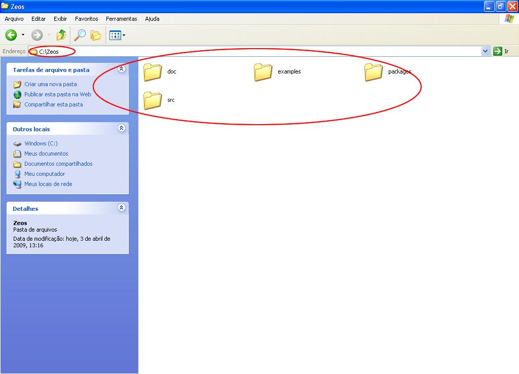This screenshot has width=519, height=374.
Task: Collapse the Tarefas de arquivo e pasta panel
Action: (121, 69)
